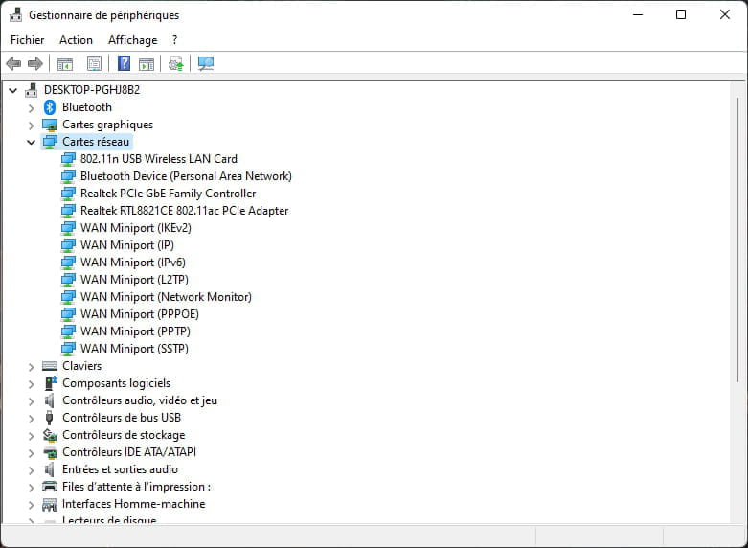The image size is (748, 548).
Task: Open the Action menu
Action: pyautogui.click(x=76, y=40)
